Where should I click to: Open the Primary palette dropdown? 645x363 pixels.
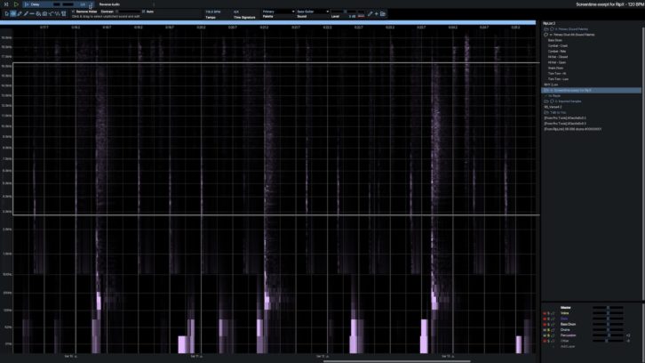(278, 12)
